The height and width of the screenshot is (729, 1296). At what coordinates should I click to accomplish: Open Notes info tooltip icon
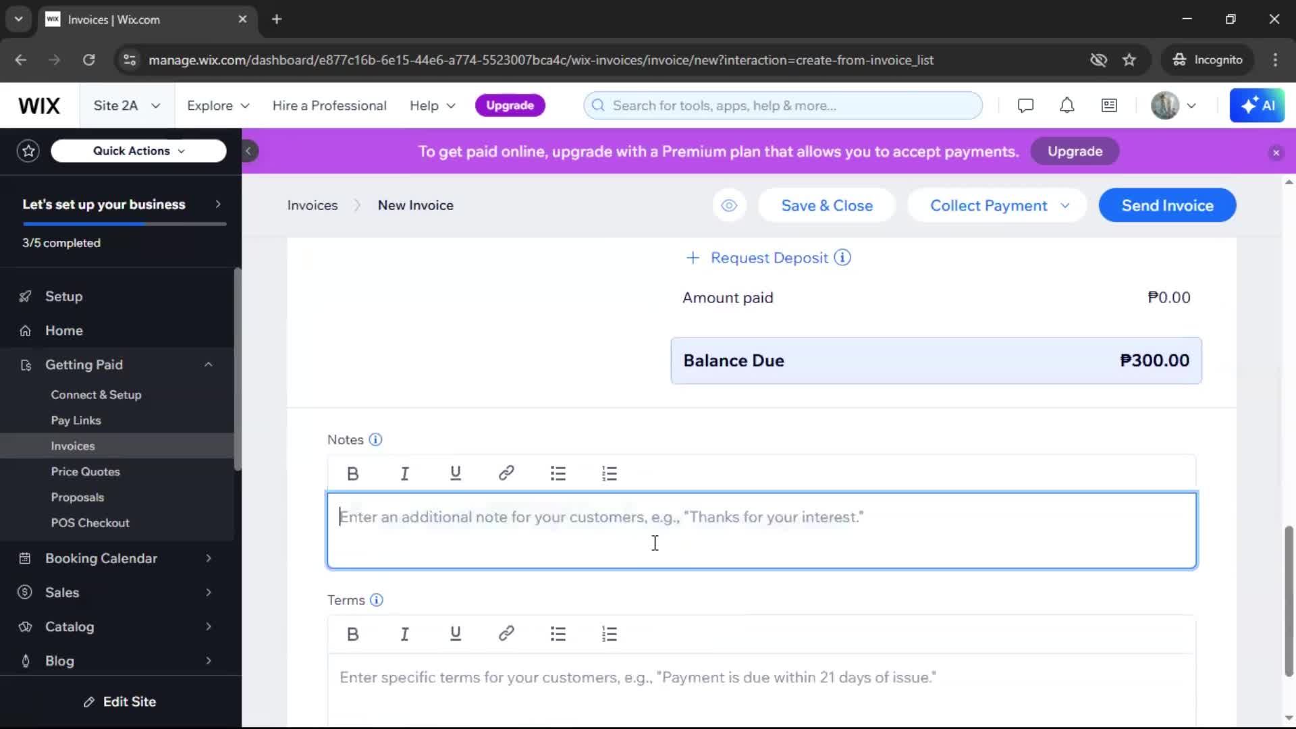pos(376,440)
